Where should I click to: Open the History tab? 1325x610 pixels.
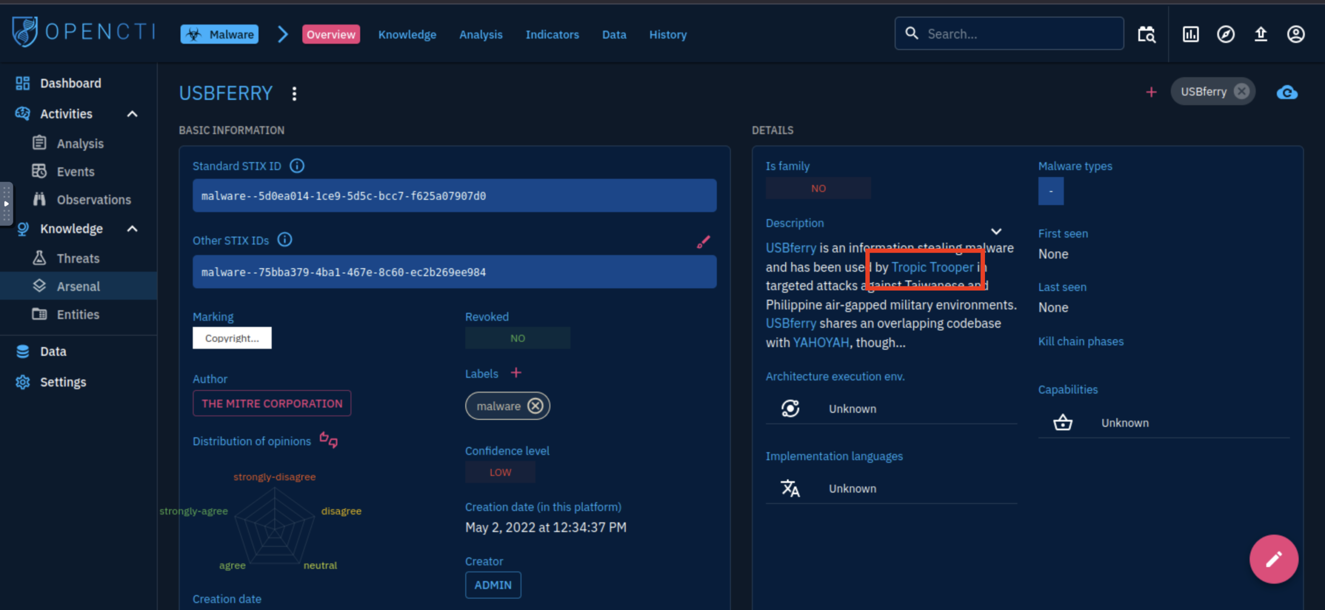point(668,34)
